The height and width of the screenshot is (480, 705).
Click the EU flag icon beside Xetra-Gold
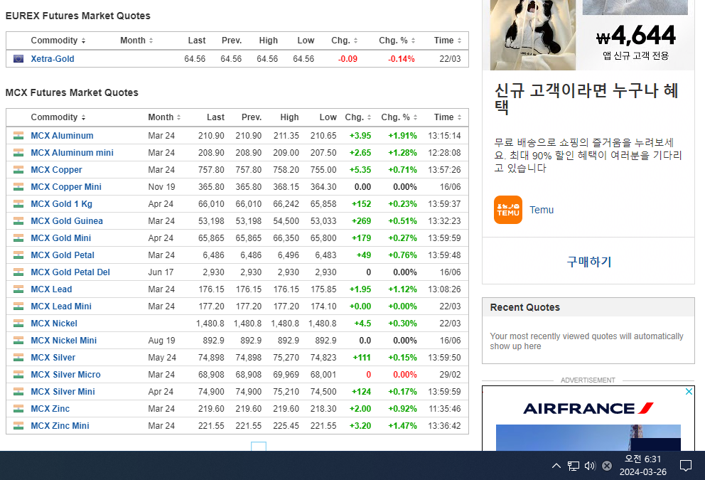pyautogui.click(x=18, y=58)
